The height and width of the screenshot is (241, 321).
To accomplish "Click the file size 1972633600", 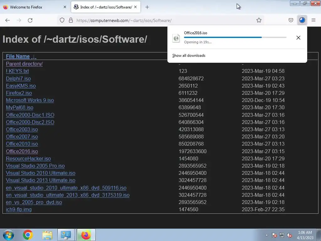I will pyautogui.click(x=192, y=152).
